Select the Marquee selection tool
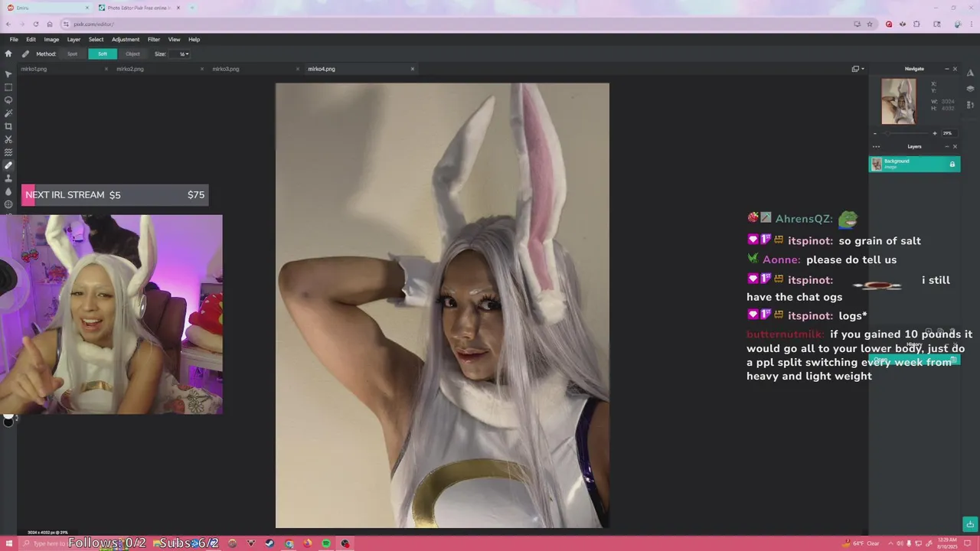The image size is (980, 551). click(x=8, y=87)
